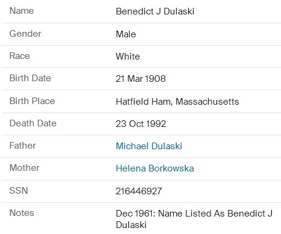Click the Name field label
The width and height of the screenshot is (281, 234).
[x=22, y=11]
